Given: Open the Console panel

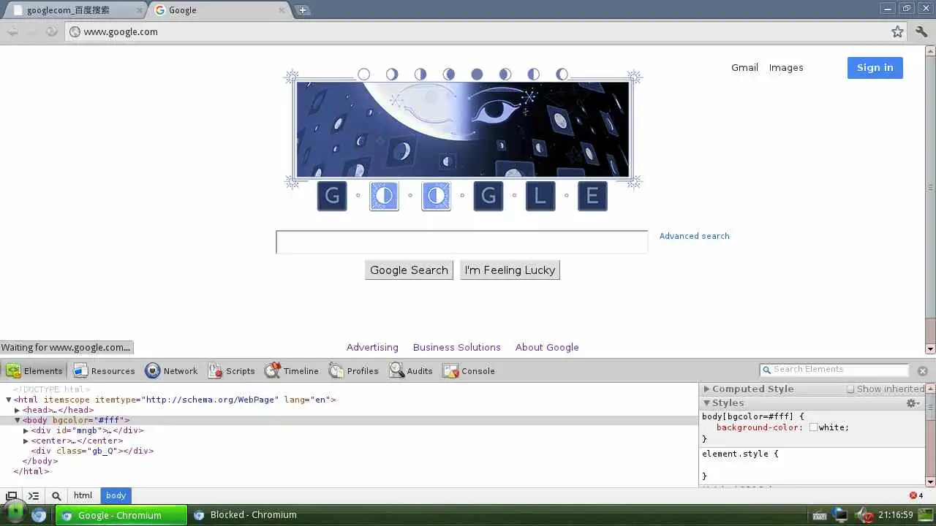Looking at the screenshot, I should pyautogui.click(x=469, y=370).
